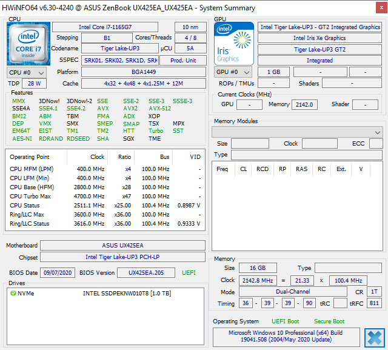
Task: Click the Intel Iris Graphics logo
Action: pyautogui.click(x=234, y=43)
